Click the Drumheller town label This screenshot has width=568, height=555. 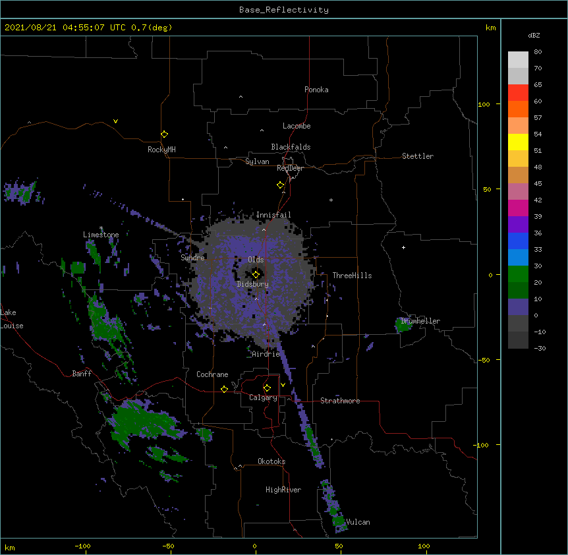tap(420, 321)
